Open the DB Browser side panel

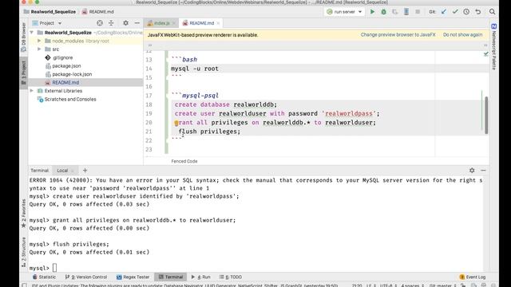click(x=23, y=37)
